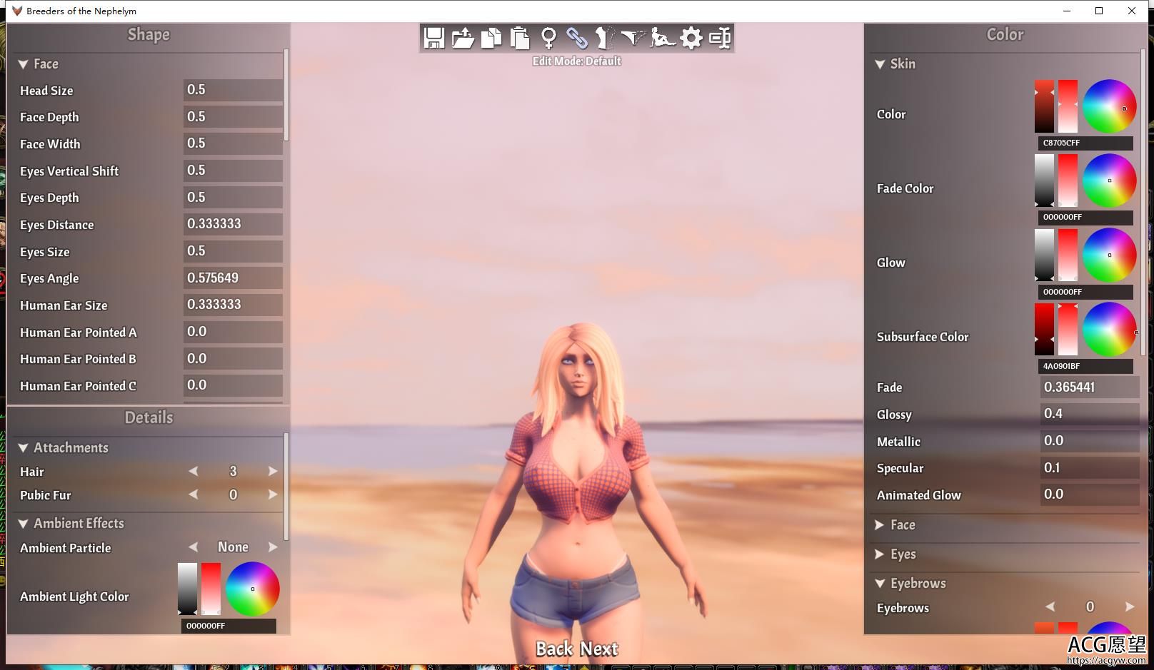The width and height of the screenshot is (1154, 670).
Task: Click the torso upper clothing icon
Action: pyautogui.click(x=604, y=38)
